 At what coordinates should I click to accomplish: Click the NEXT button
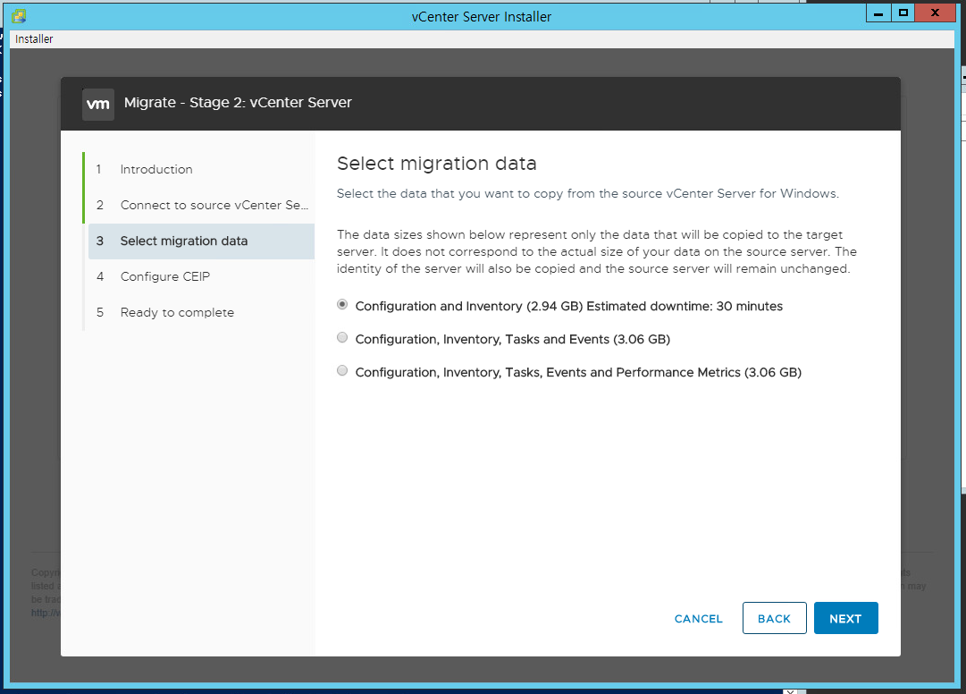pos(846,618)
